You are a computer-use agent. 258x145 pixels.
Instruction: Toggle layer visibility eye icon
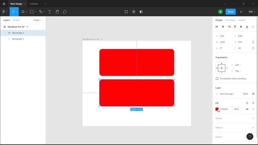(x=253, y=94)
